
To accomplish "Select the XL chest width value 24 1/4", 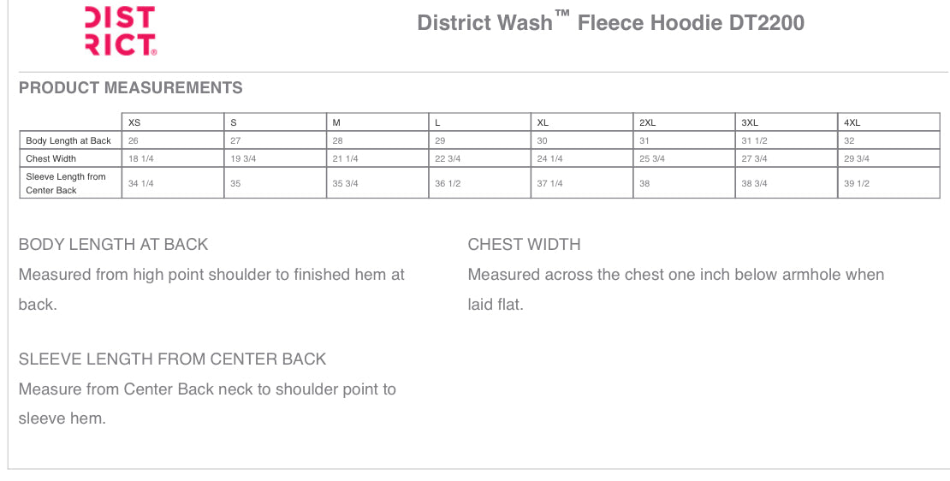I will click(549, 158).
